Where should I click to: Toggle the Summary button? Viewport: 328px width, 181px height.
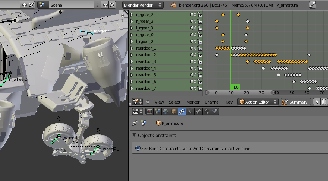(296, 102)
